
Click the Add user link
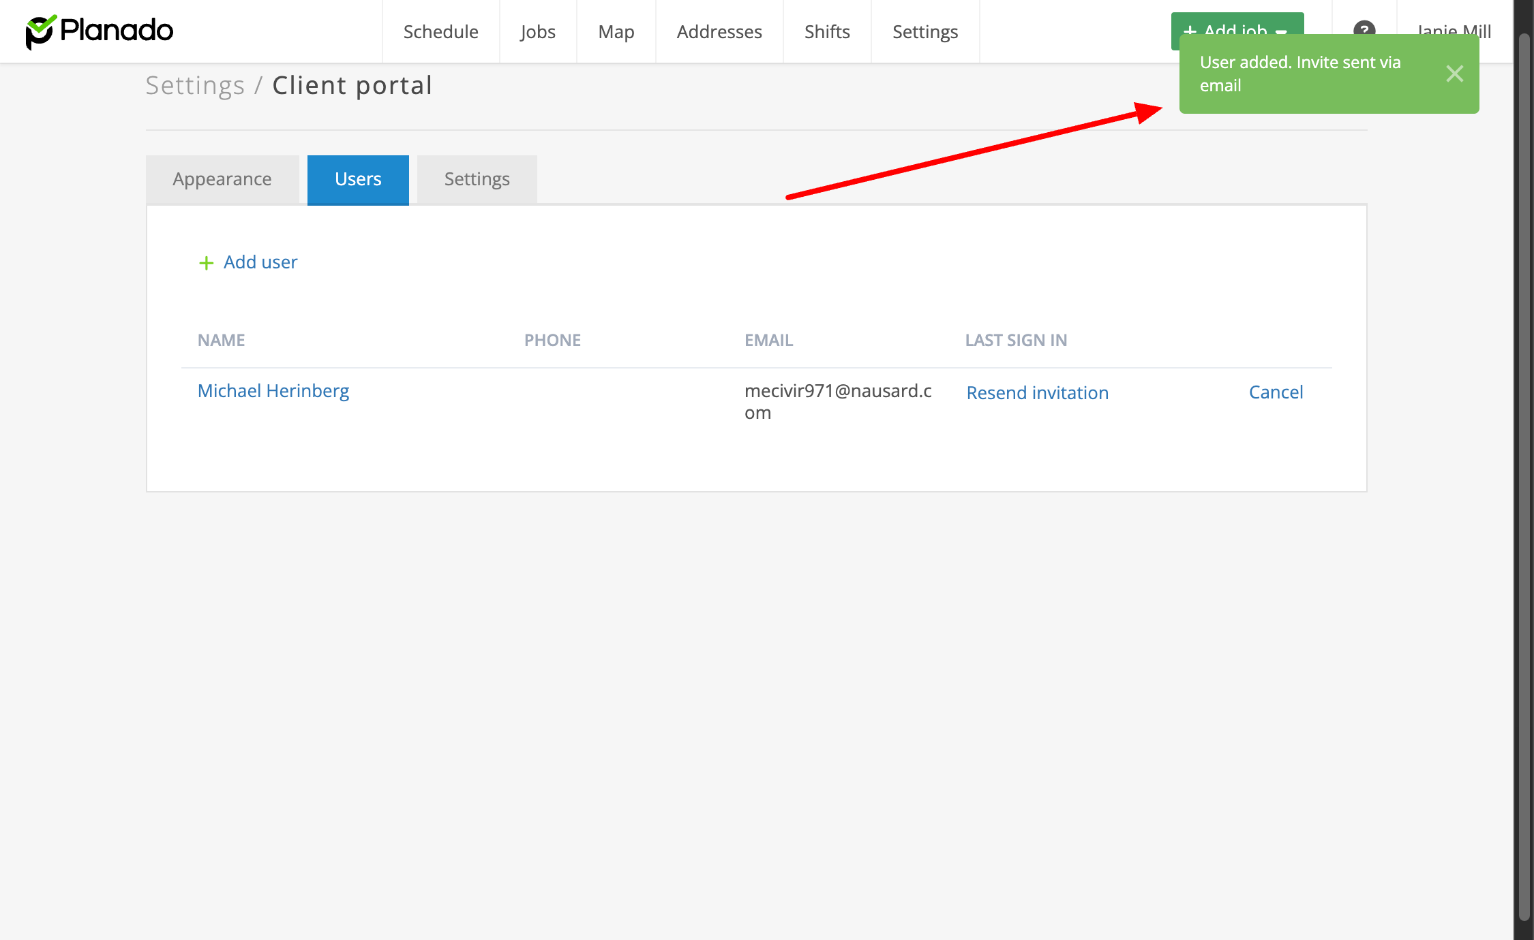[x=260, y=262]
